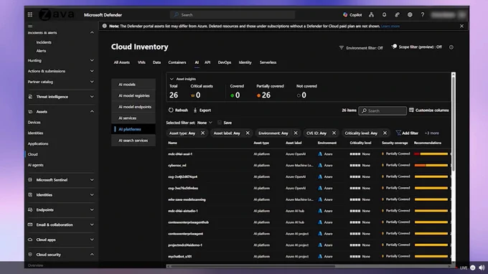The width and height of the screenshot is (488, 274).
Task: Switch to the Containers tab
Action: pyautogui.click(x=177, y=62)
